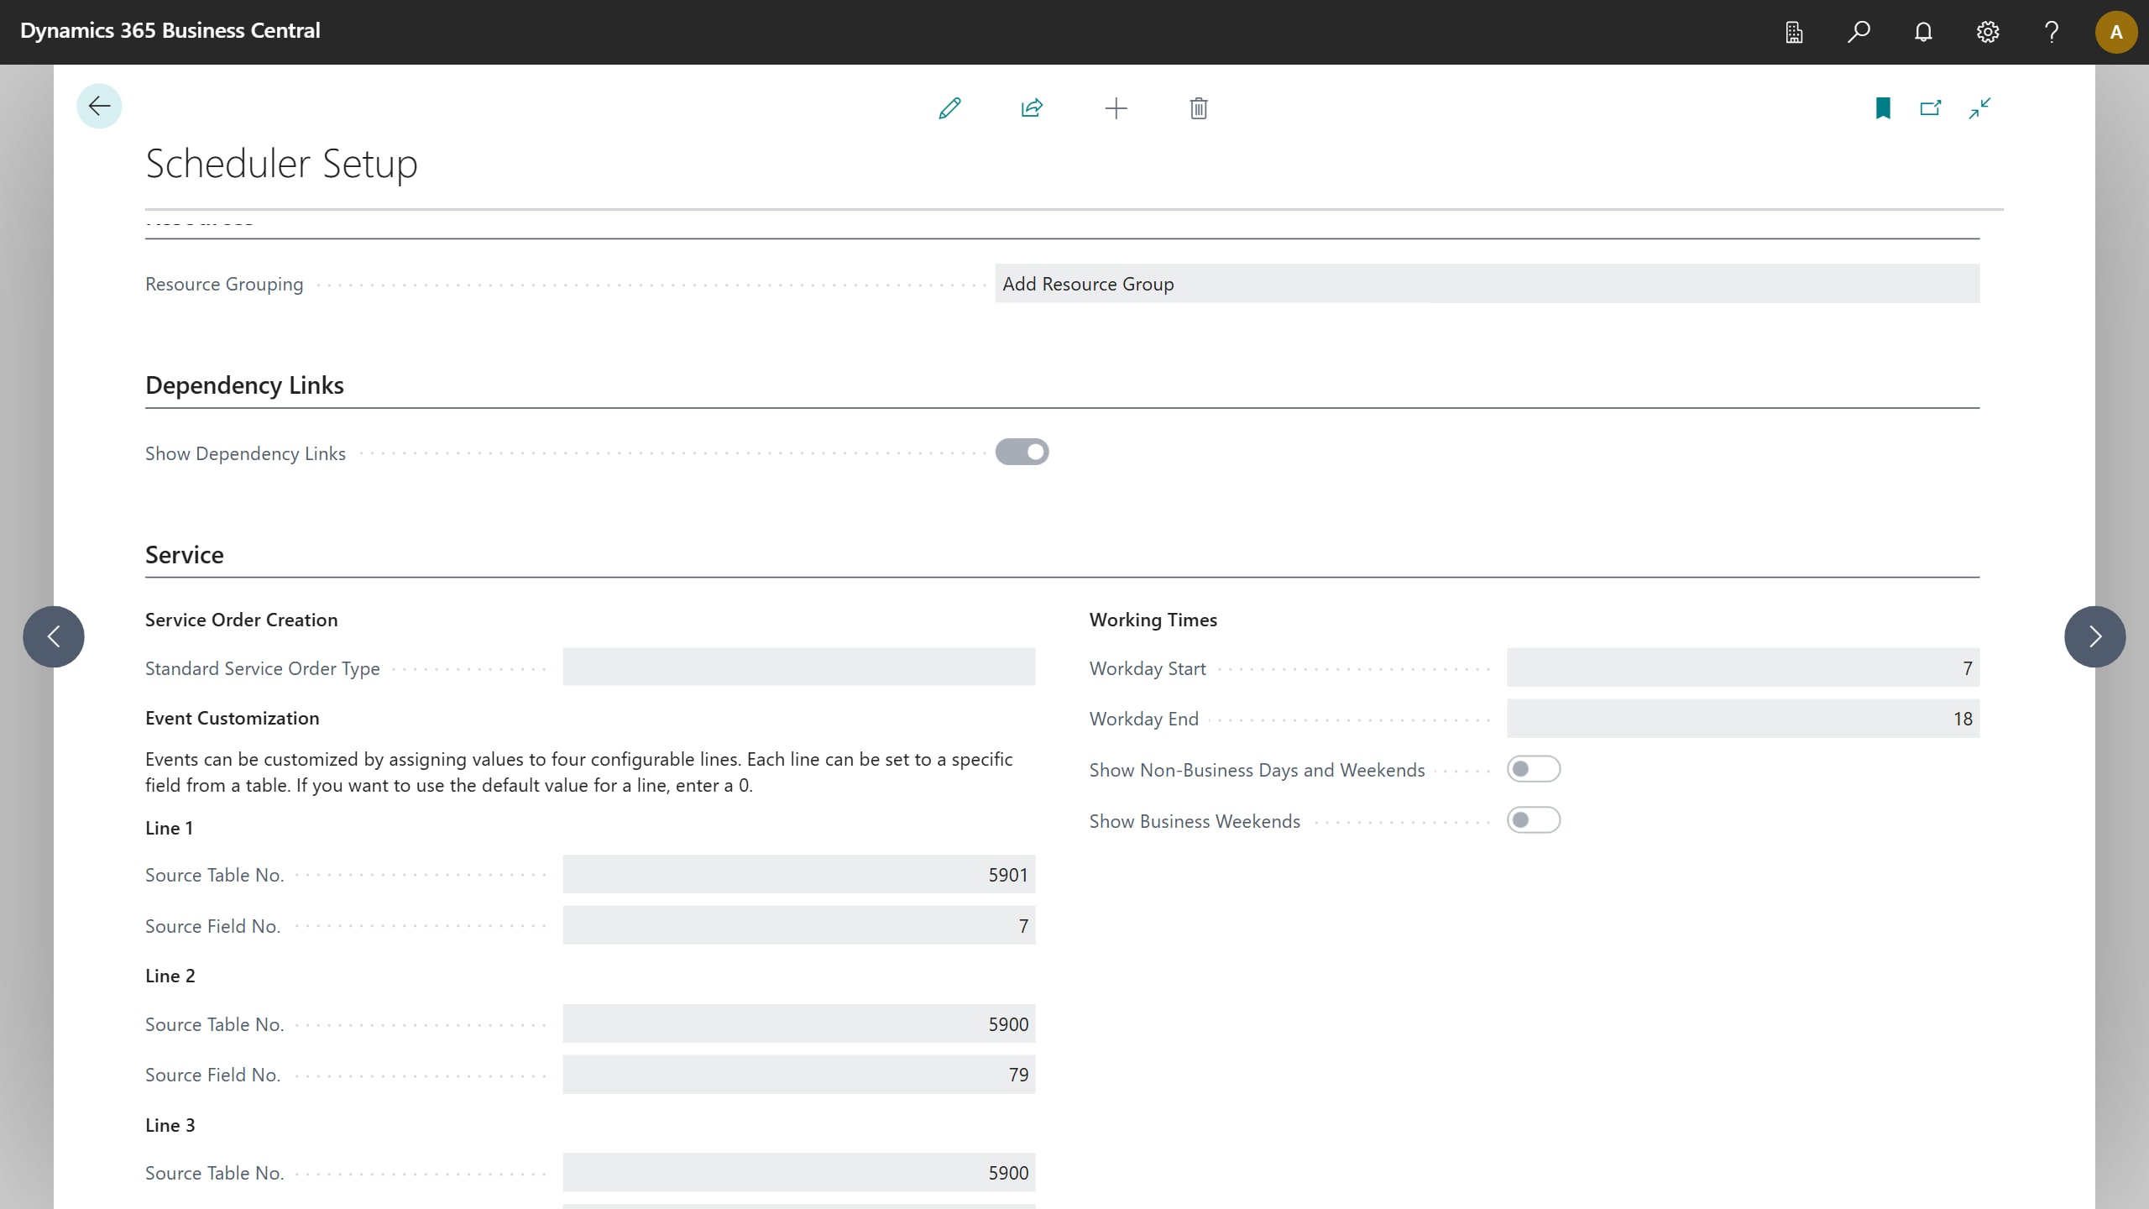Viewport: 2149px width, 1209px height.
Task: Open settings gear icon
Action: [x=1987, y=32]
